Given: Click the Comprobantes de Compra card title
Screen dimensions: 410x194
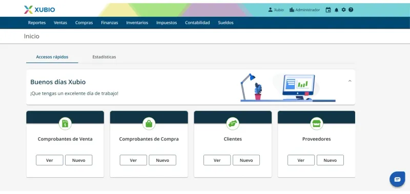Looking at the screenshot, I should 149,139.
